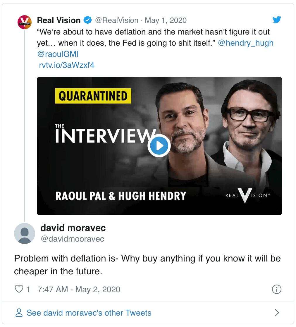Open the Real Vision display name
This screenshot has height=327, width=296.
click(58, 20)
